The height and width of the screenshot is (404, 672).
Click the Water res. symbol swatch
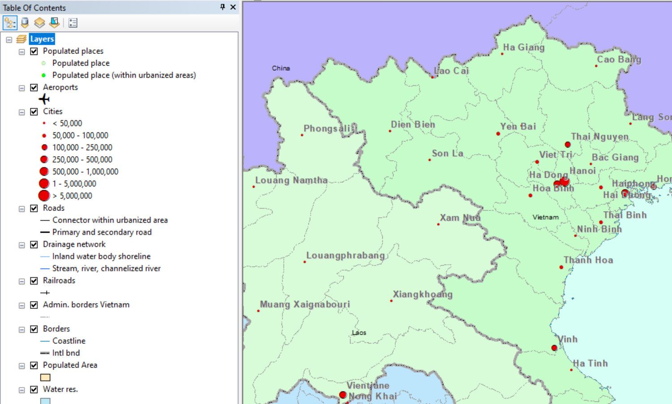pos(45,400)
